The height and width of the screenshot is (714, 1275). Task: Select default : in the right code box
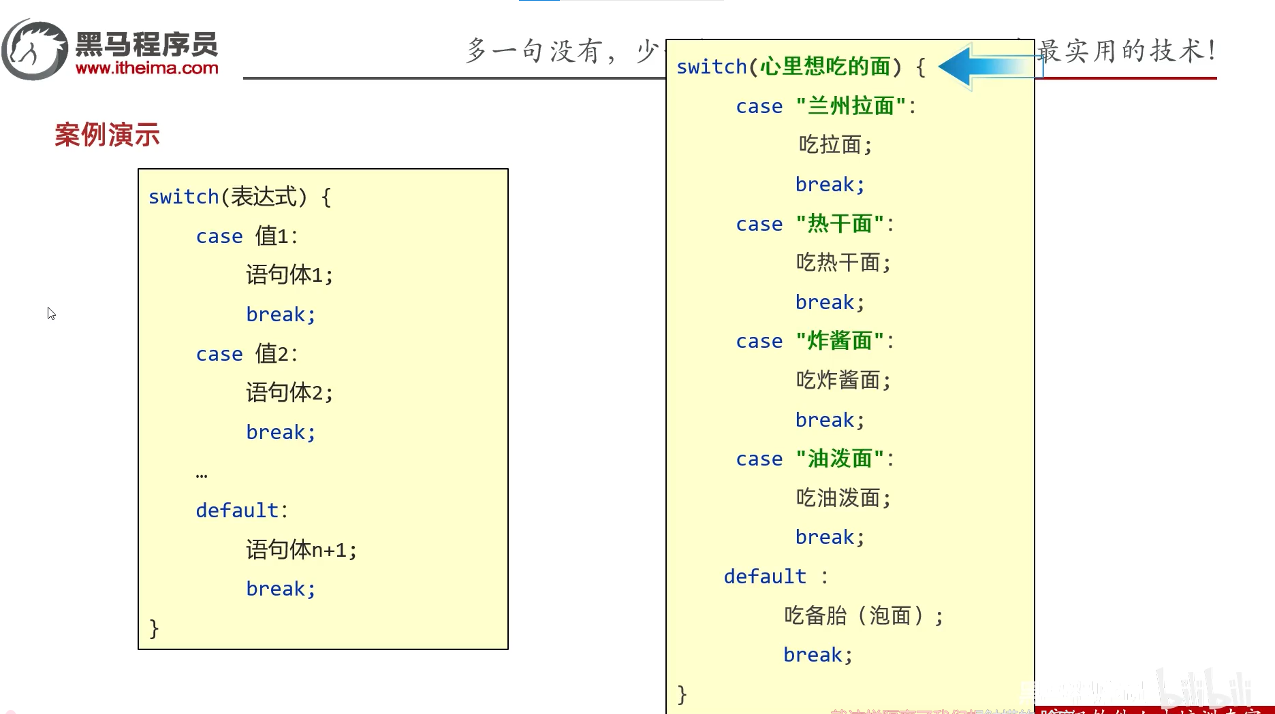tap(776, 577)
